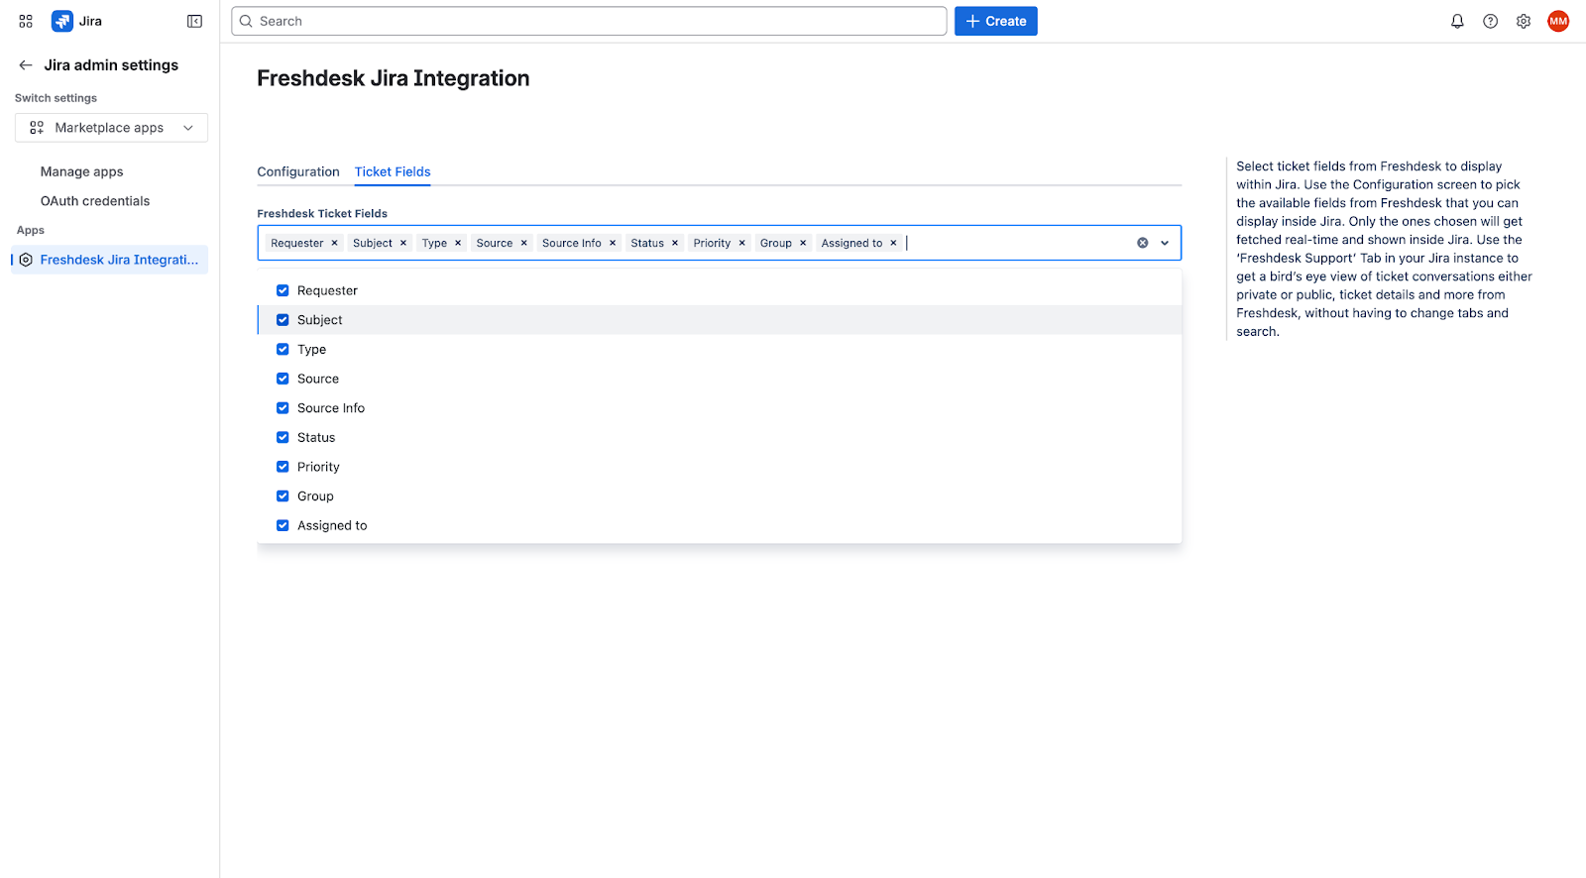Click the Priority option label in list
The image size is (1586, 878).
pos(318,467)
